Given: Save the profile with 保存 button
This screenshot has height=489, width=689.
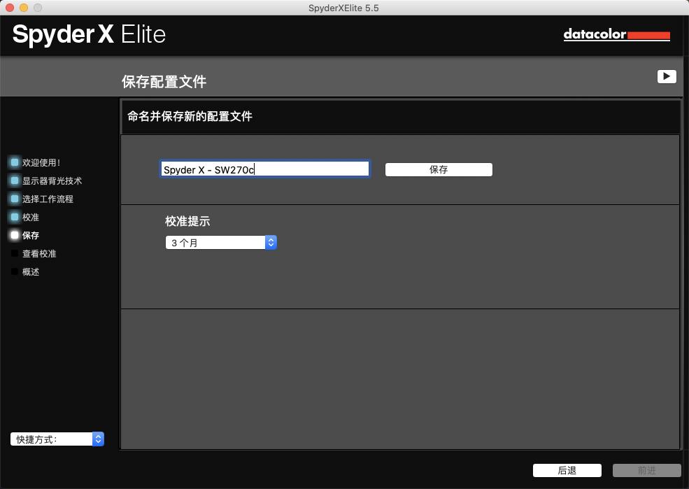Looking at the screenshot, I should tap(439, 169).
